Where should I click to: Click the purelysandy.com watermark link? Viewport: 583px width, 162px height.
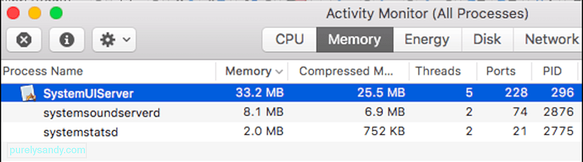(47, 150)
